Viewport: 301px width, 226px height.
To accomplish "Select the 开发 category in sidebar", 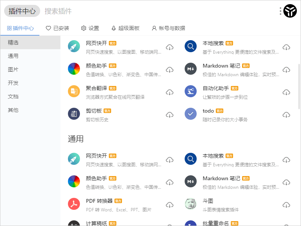I will [13, 83].
